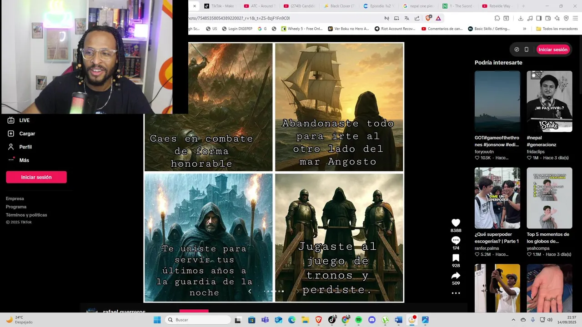This screenshot has height=327, width=582.
Task: Click the translate page icon in address bar
Action: pos(406,18)
